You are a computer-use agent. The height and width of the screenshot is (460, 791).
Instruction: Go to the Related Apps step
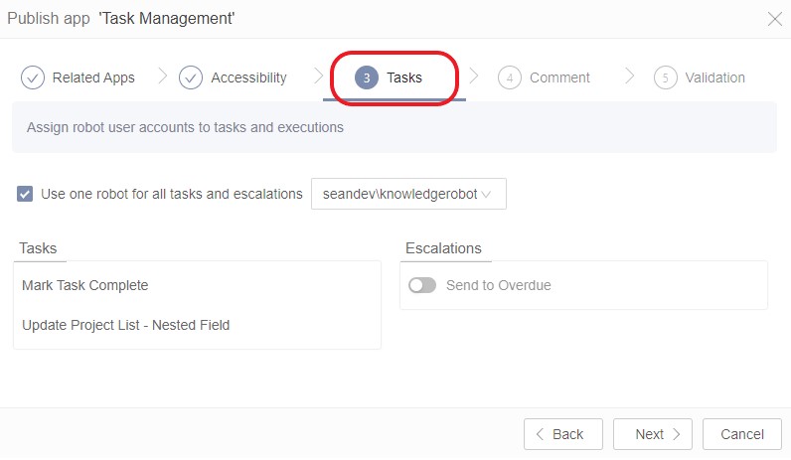[x=93, y=77]
